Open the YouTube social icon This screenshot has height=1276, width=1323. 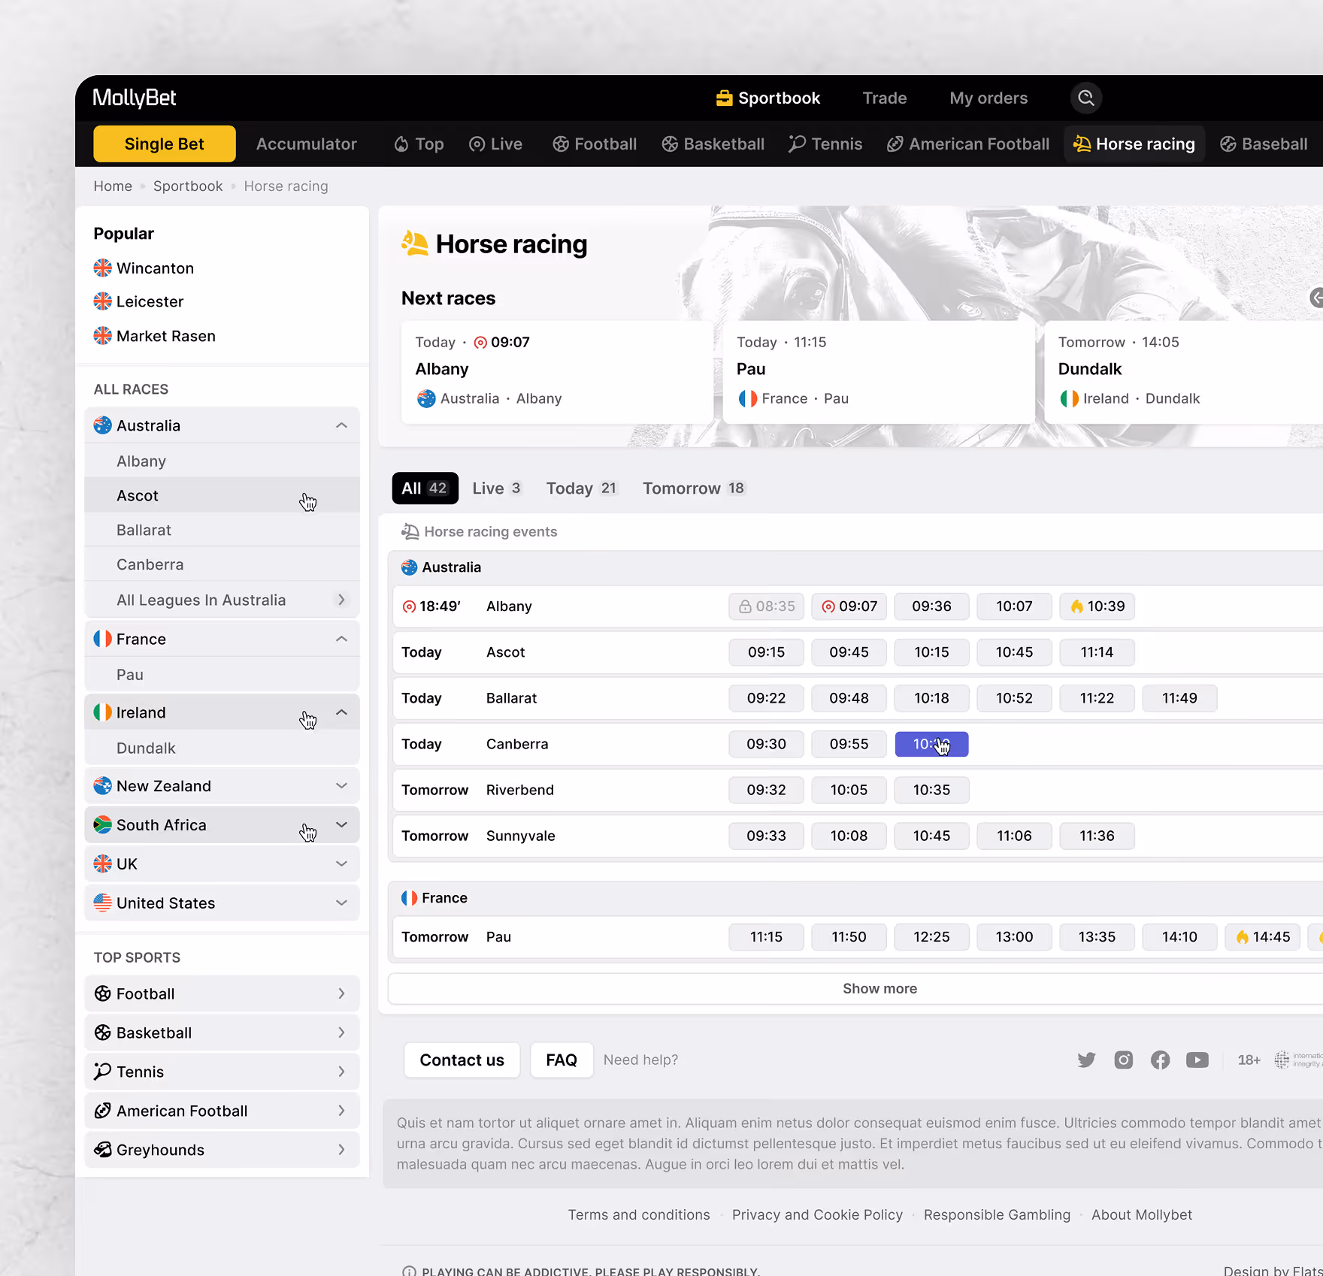click(1197, 1060)
